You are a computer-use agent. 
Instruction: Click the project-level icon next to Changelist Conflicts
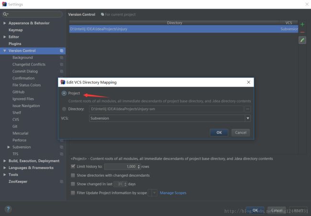[62, 65]
